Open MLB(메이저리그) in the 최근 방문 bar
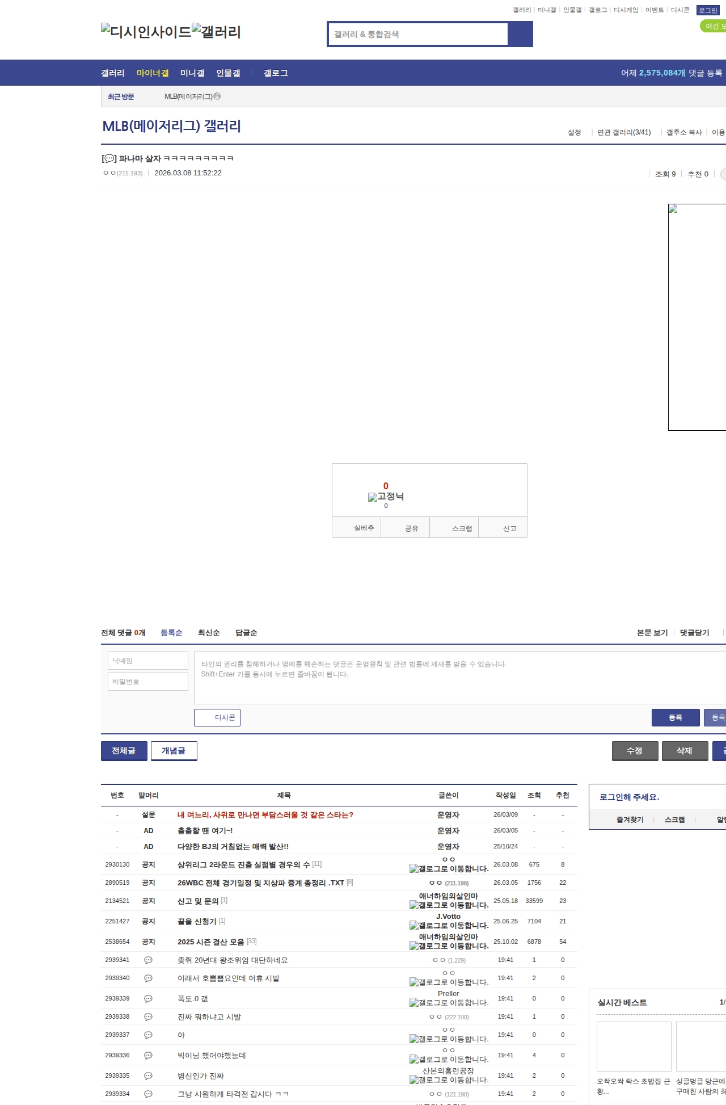Viewport: 726px width, 1105px height. point(188,96)
